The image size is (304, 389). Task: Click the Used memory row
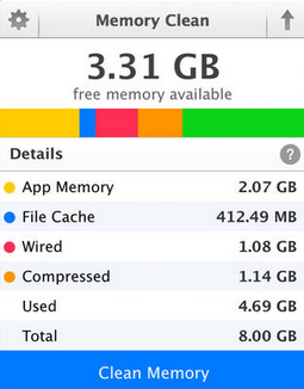(152, 306)
